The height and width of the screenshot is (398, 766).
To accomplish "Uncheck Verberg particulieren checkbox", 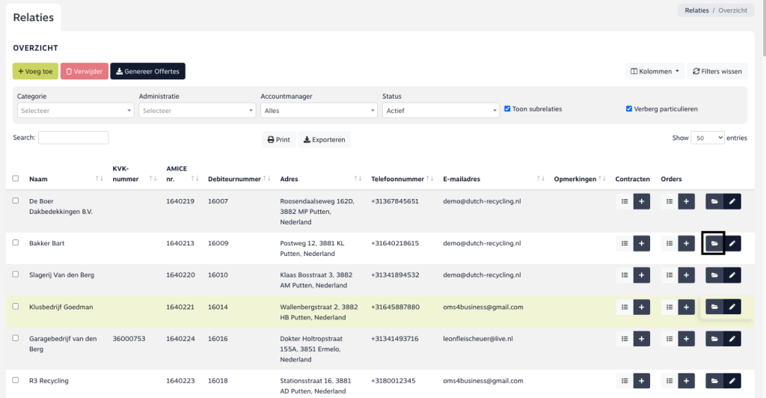I will [629, 108].
